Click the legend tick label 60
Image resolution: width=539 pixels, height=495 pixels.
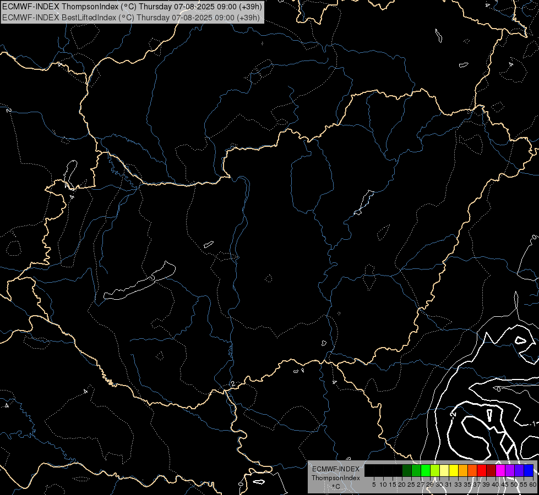click(533, 485)
